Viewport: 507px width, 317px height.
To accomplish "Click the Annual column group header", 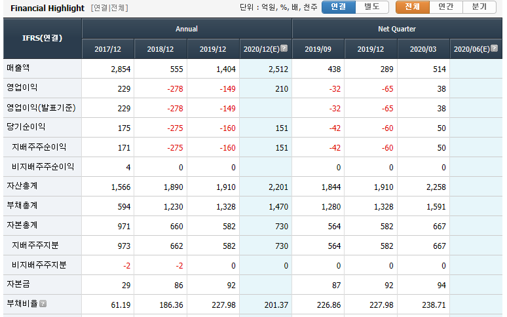I will coord(187,29).
